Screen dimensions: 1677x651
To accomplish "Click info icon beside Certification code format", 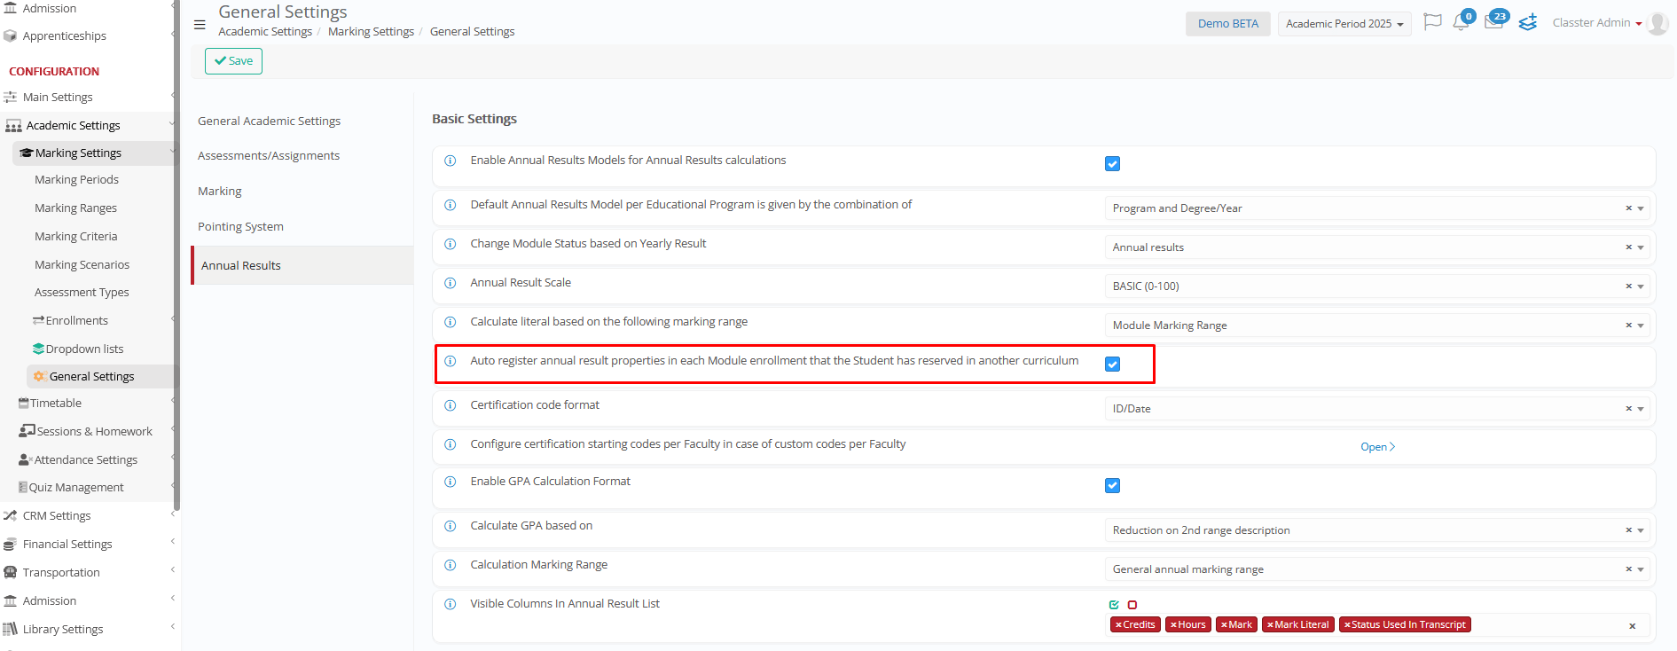I will pos(451,405).
